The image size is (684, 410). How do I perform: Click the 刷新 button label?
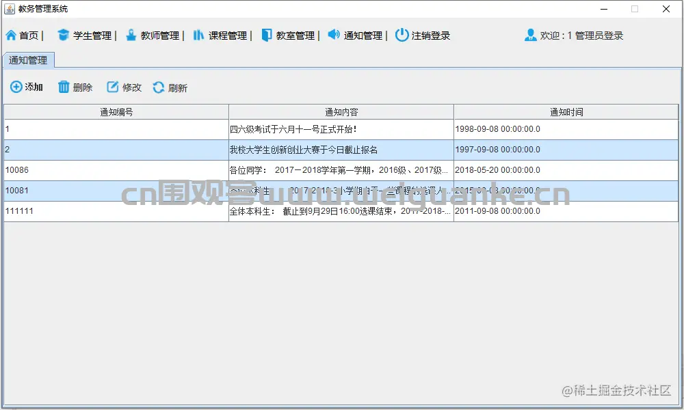(x=178, y=88)
